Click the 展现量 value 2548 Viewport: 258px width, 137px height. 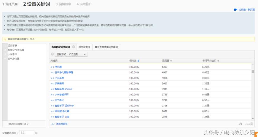165,117
